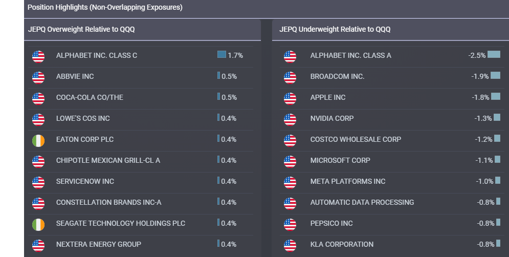Image resolution: width=509 pixels, height=257 pixels.
Task: Click the US flag icon beside Meta Platforms Inc
Action: click(290, 183)
